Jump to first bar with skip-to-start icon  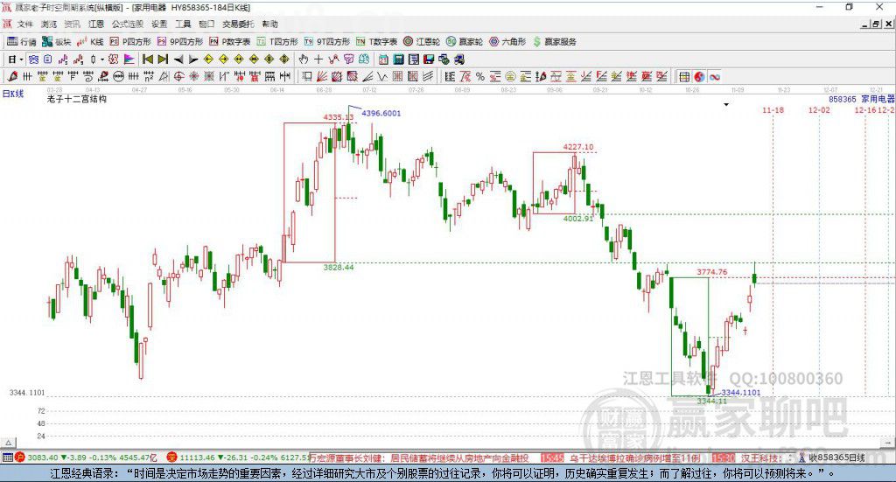click(147, 59)
